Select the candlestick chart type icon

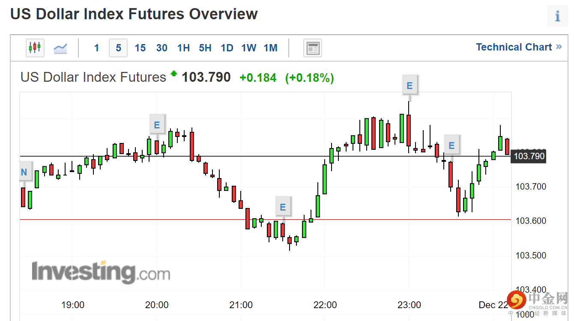[x=35, y=48]
